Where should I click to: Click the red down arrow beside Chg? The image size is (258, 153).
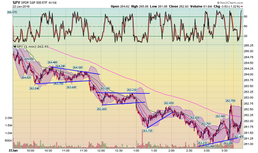(x=242, y=6)
